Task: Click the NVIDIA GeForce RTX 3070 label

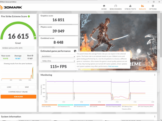Action: click(x=12, y=48)
